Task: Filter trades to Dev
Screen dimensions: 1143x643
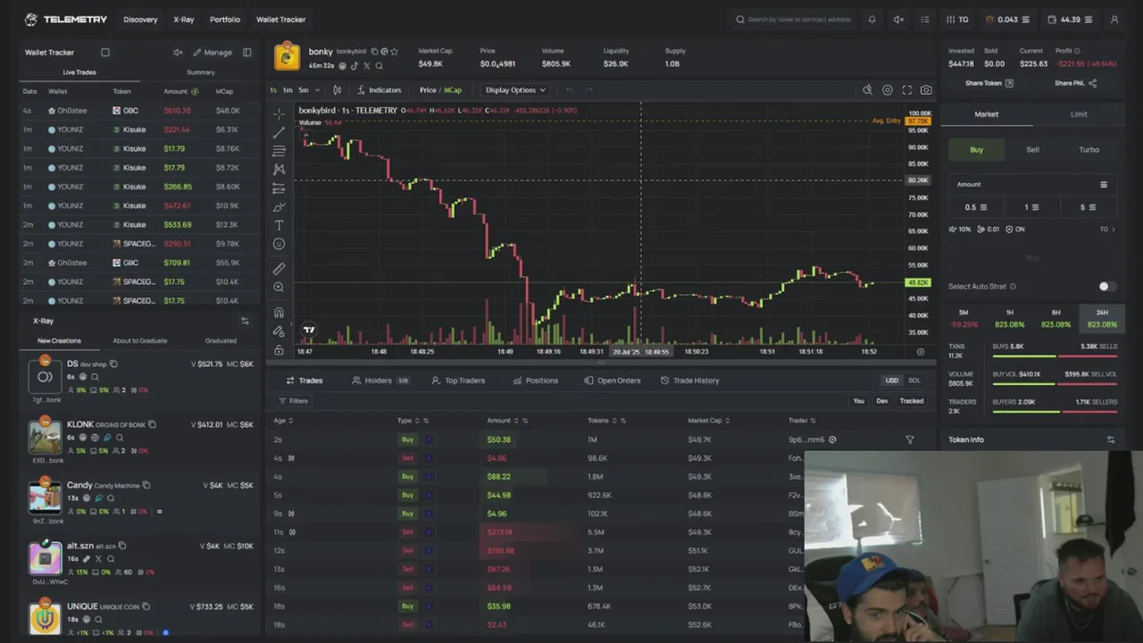Action: [x=882, y=401]
